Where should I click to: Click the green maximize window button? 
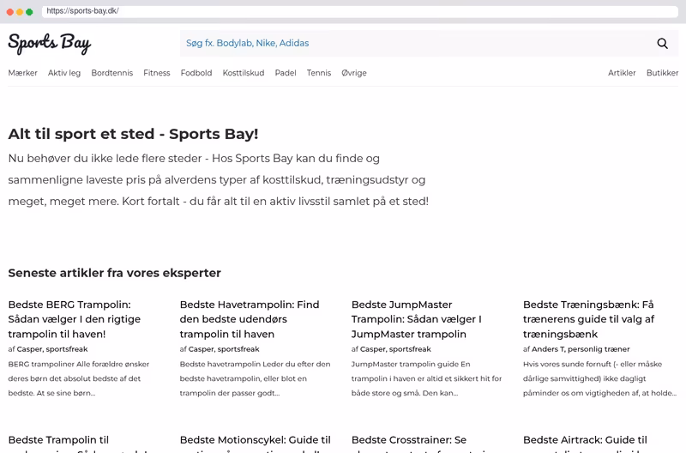point(29,12)
